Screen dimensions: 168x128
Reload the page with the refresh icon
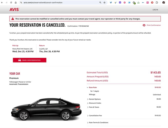(x=11, y=3)
